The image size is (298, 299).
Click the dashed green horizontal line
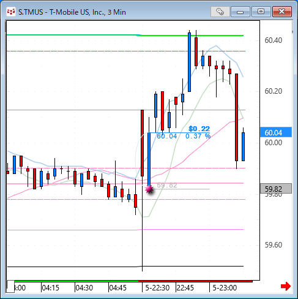pos(126,51)
